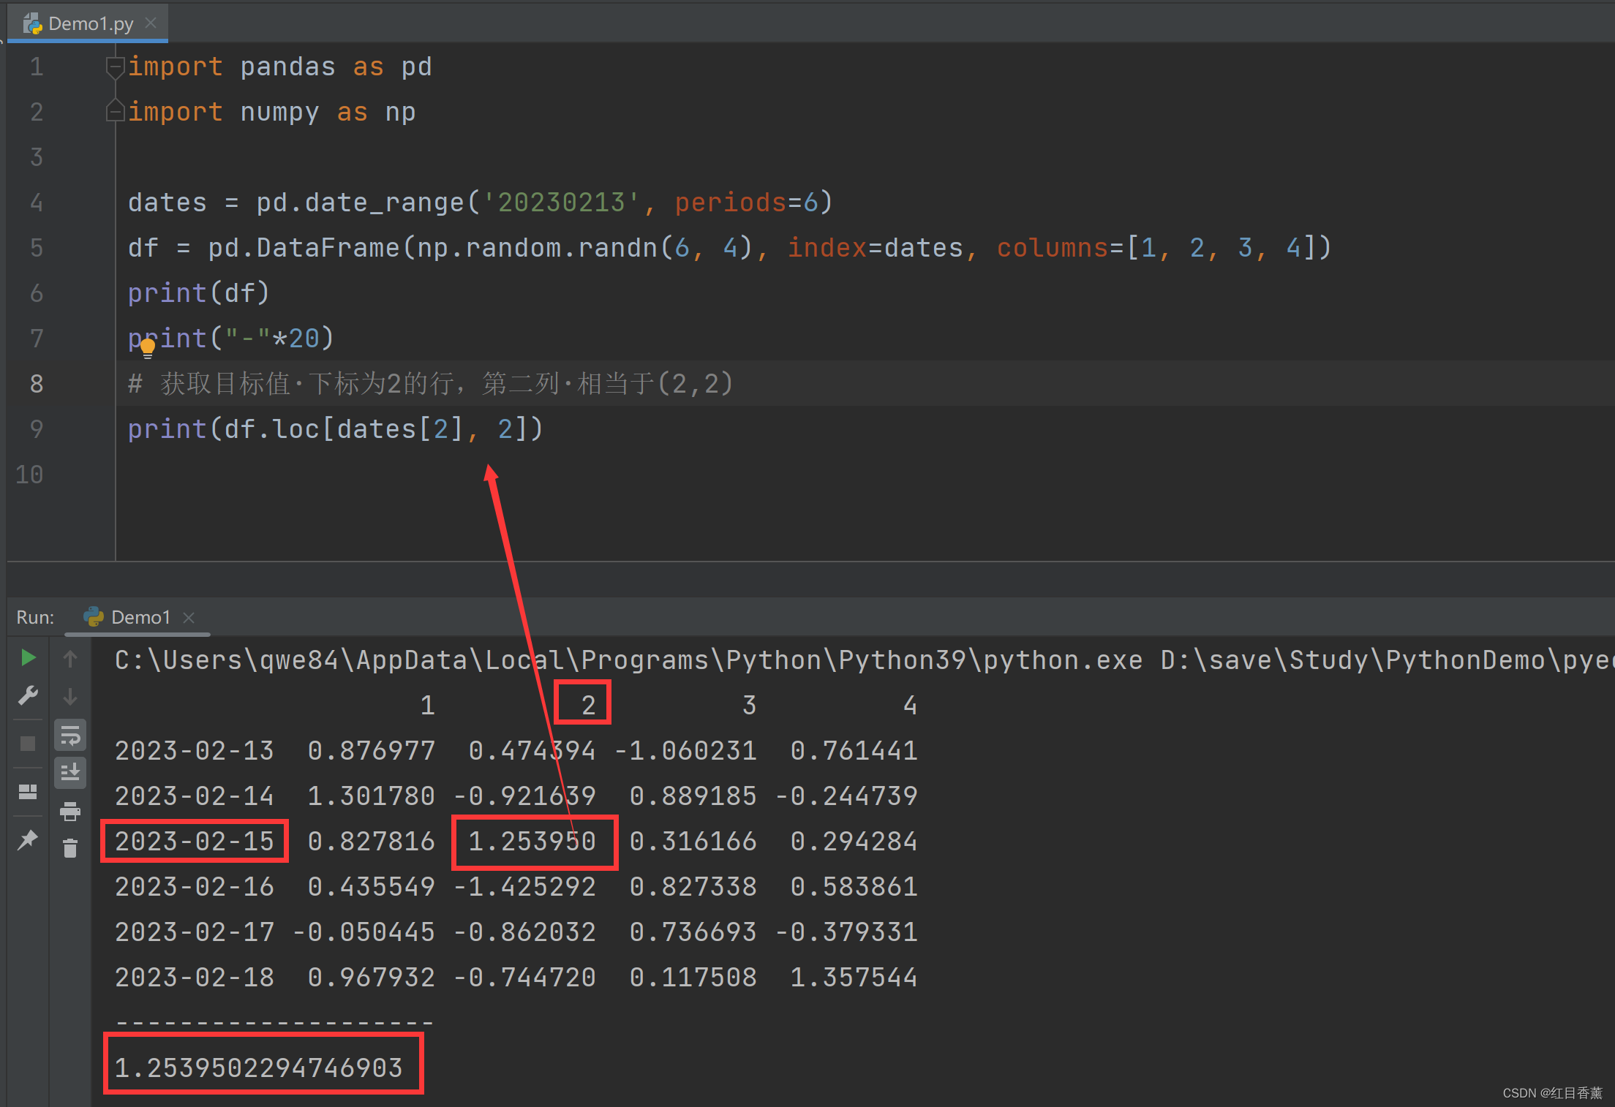The image size is (1615, 1107).
Task: Click Down the stack trace arrow
Action: tap(70, 697)
